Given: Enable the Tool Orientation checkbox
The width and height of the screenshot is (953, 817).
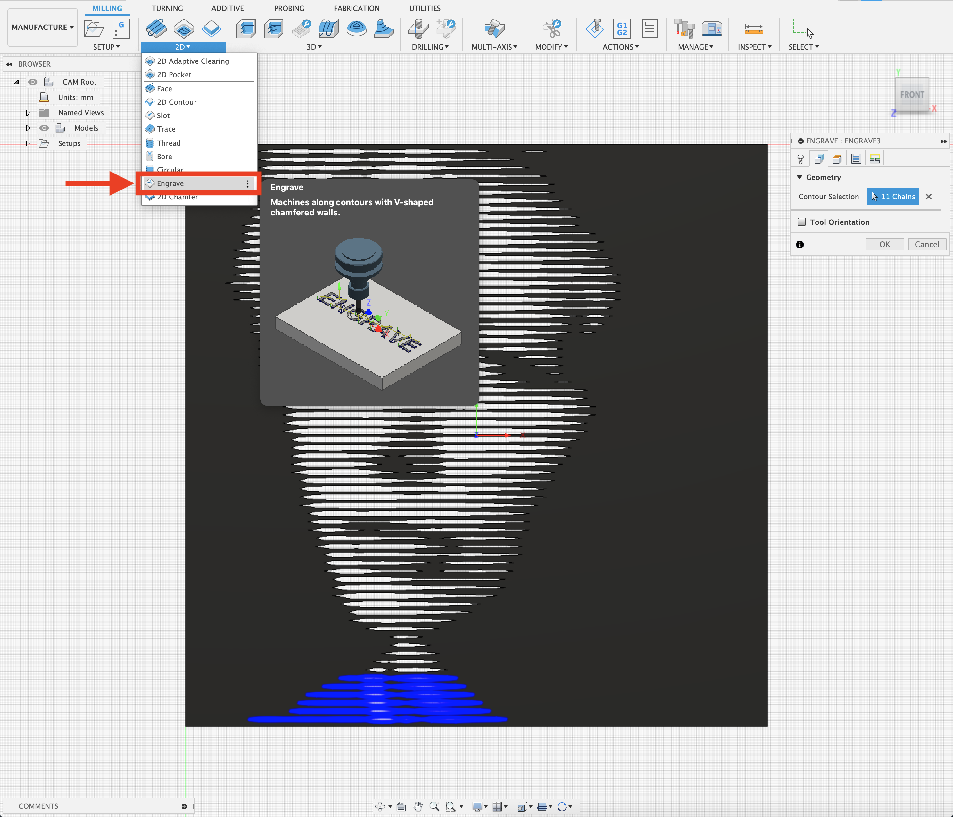Looking at the screenshot, I should point(802,222).
